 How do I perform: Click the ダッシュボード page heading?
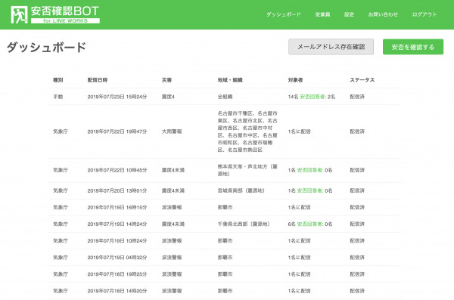point(46,47)
